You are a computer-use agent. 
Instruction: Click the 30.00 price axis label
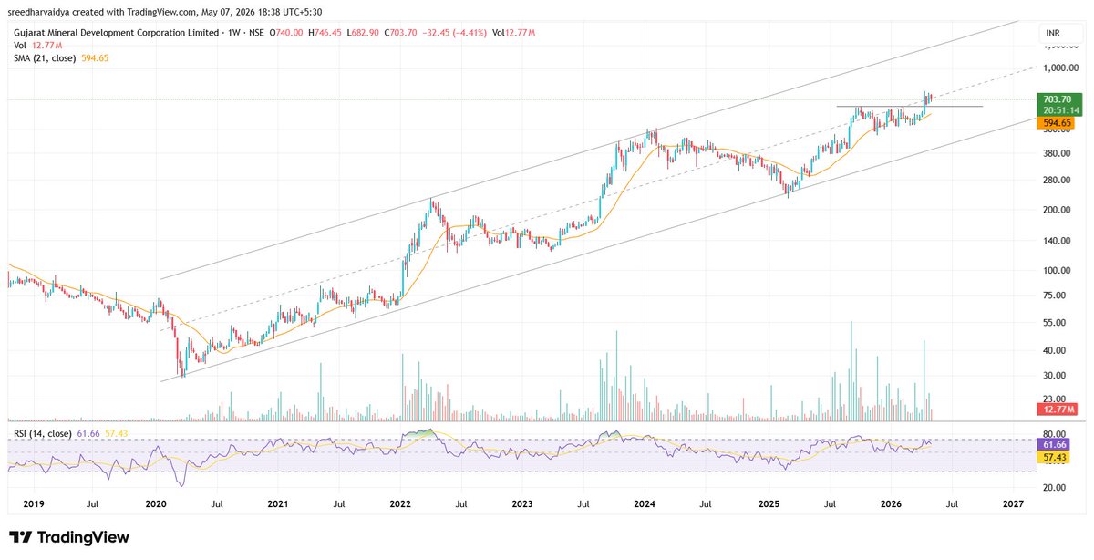1055,376
